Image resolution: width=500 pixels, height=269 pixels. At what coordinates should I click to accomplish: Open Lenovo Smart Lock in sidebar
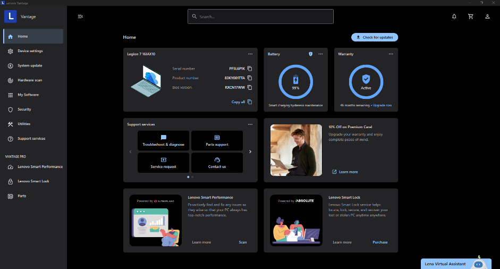click(33, 181)
